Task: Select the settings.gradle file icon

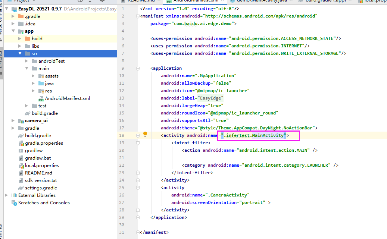Action: pos(21,188)
